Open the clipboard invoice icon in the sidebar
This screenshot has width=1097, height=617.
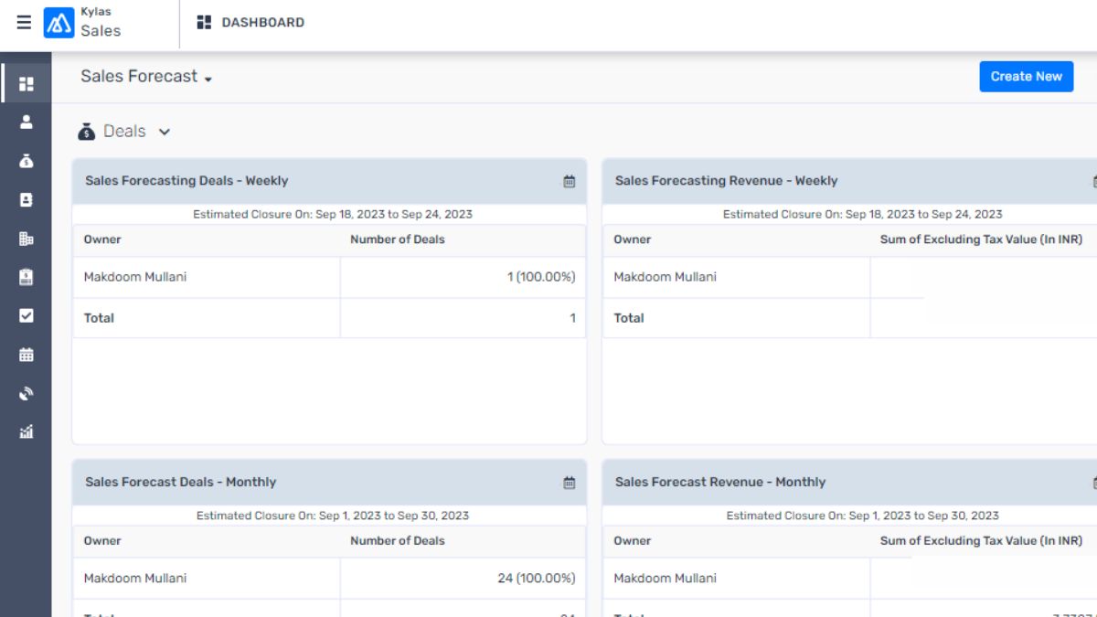(27, 277)
